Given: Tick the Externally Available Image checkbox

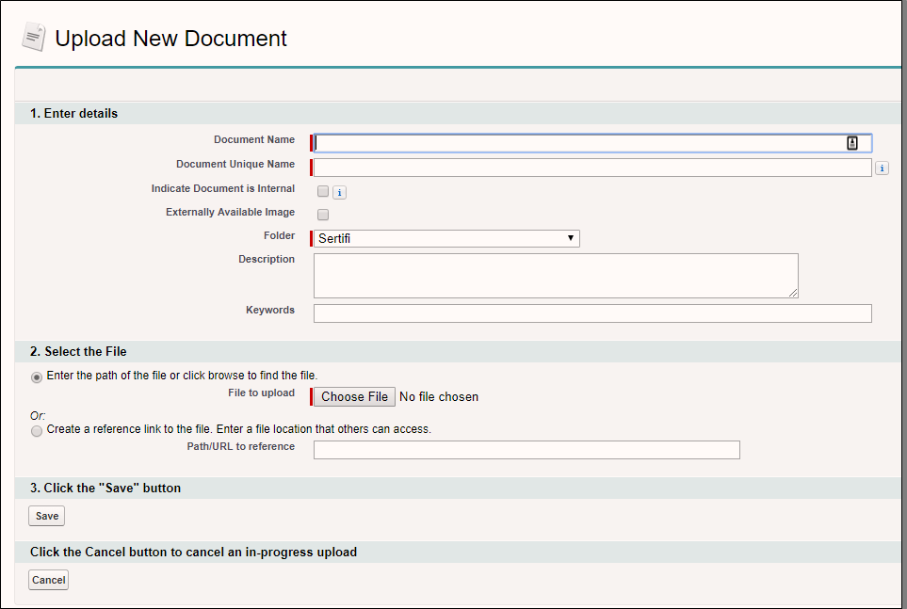Looking at the screenshot, I should (323, 215).
